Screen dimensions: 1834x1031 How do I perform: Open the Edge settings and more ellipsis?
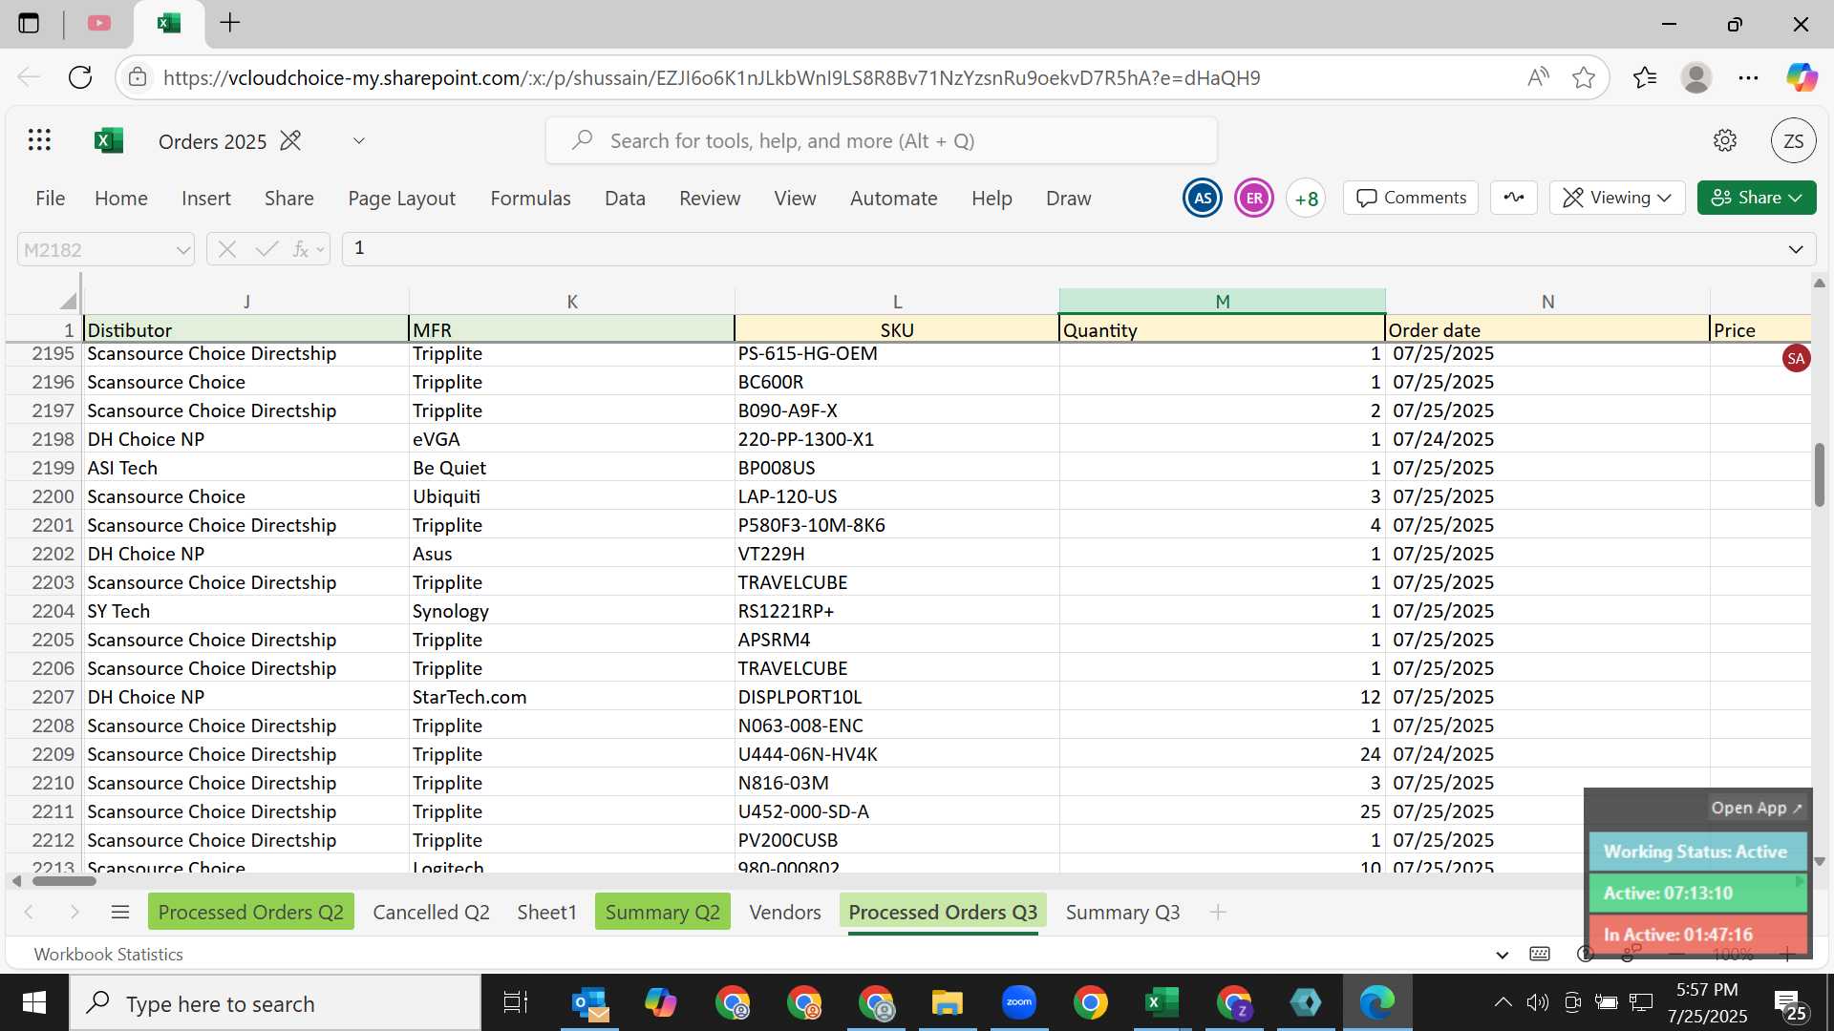1748,77
